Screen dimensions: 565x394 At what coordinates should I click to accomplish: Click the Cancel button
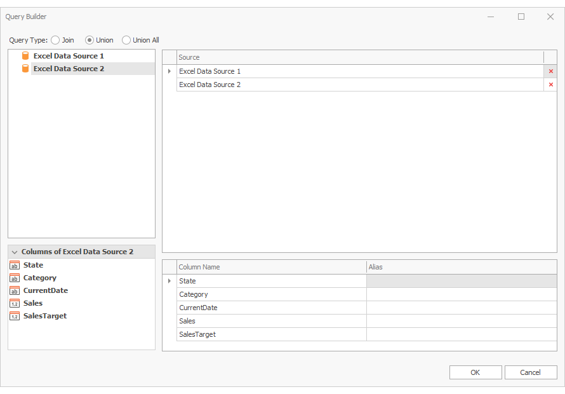tap(531, 372)
